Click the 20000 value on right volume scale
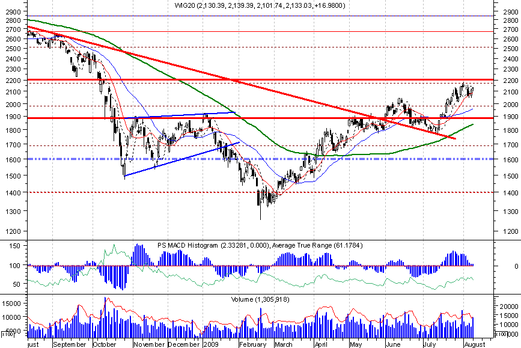The height and width of the screenshot is (348, 521). tap(509, 307)
